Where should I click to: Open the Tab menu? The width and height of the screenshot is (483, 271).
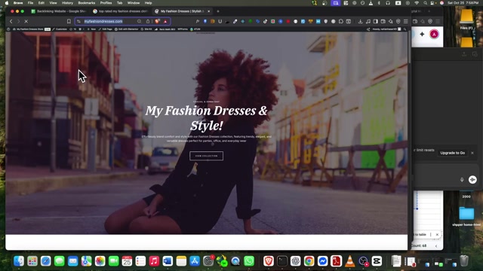119,3
